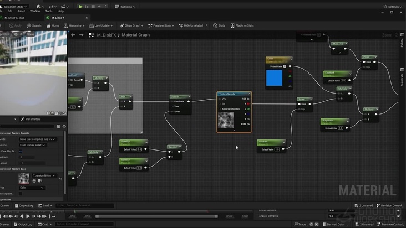Click the Search button in the toolbar
This screenshot has width=406, height=228.
click(34, 25)
